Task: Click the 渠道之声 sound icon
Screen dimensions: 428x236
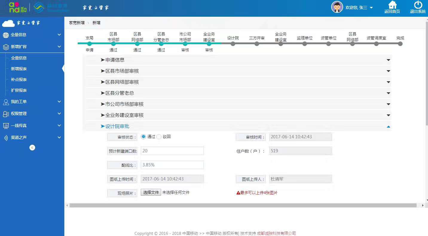Action: point(6,138)
